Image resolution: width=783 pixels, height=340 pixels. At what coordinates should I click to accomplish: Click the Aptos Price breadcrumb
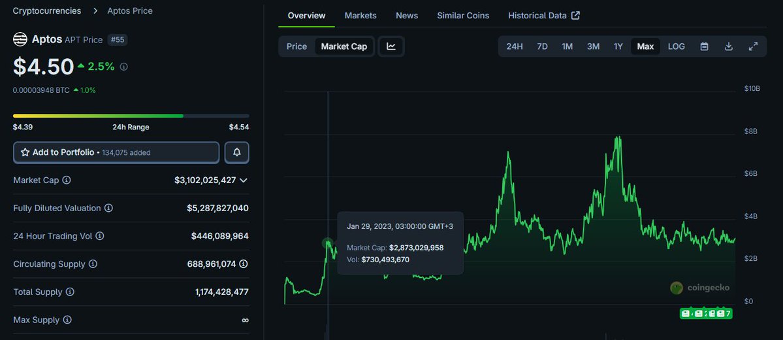coord(130,10)
